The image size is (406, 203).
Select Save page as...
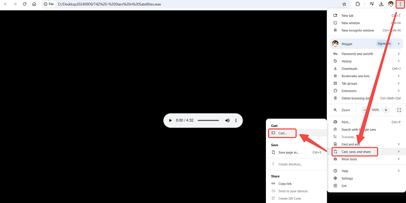[296, 153]
